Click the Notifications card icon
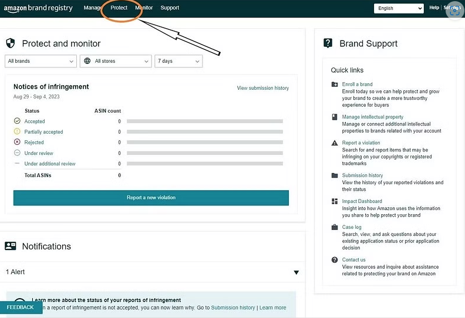Viewport: 465px width, 318px height. [10, 246]
